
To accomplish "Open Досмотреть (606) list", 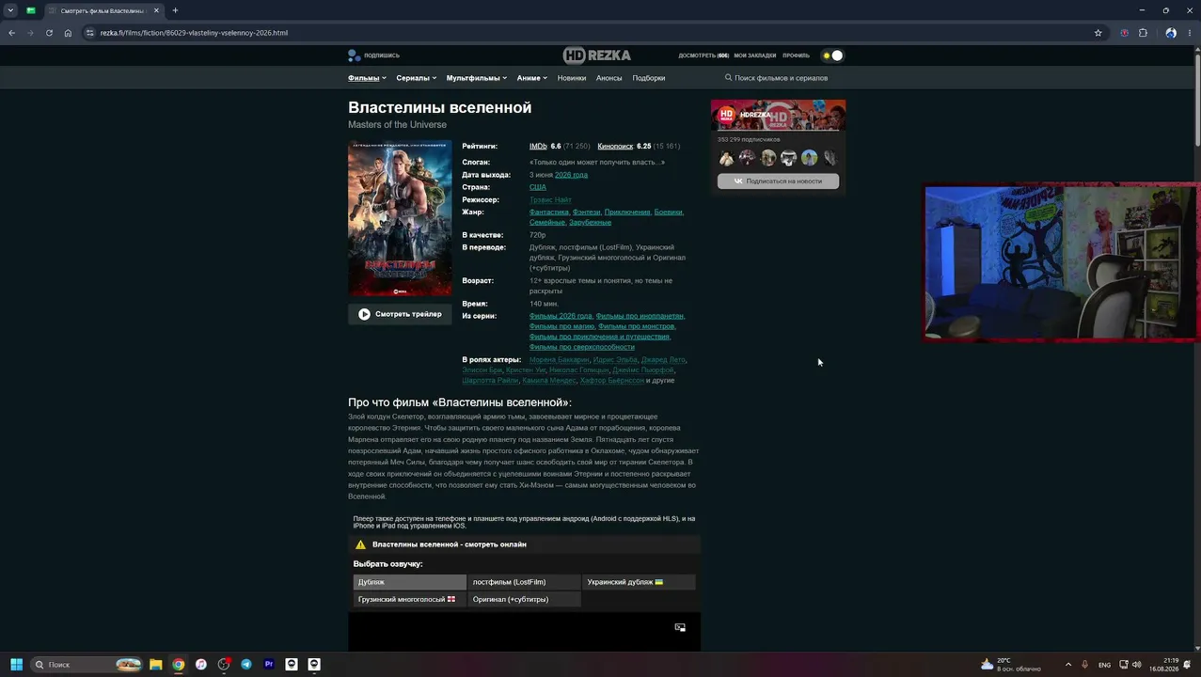I will point(703,55).
